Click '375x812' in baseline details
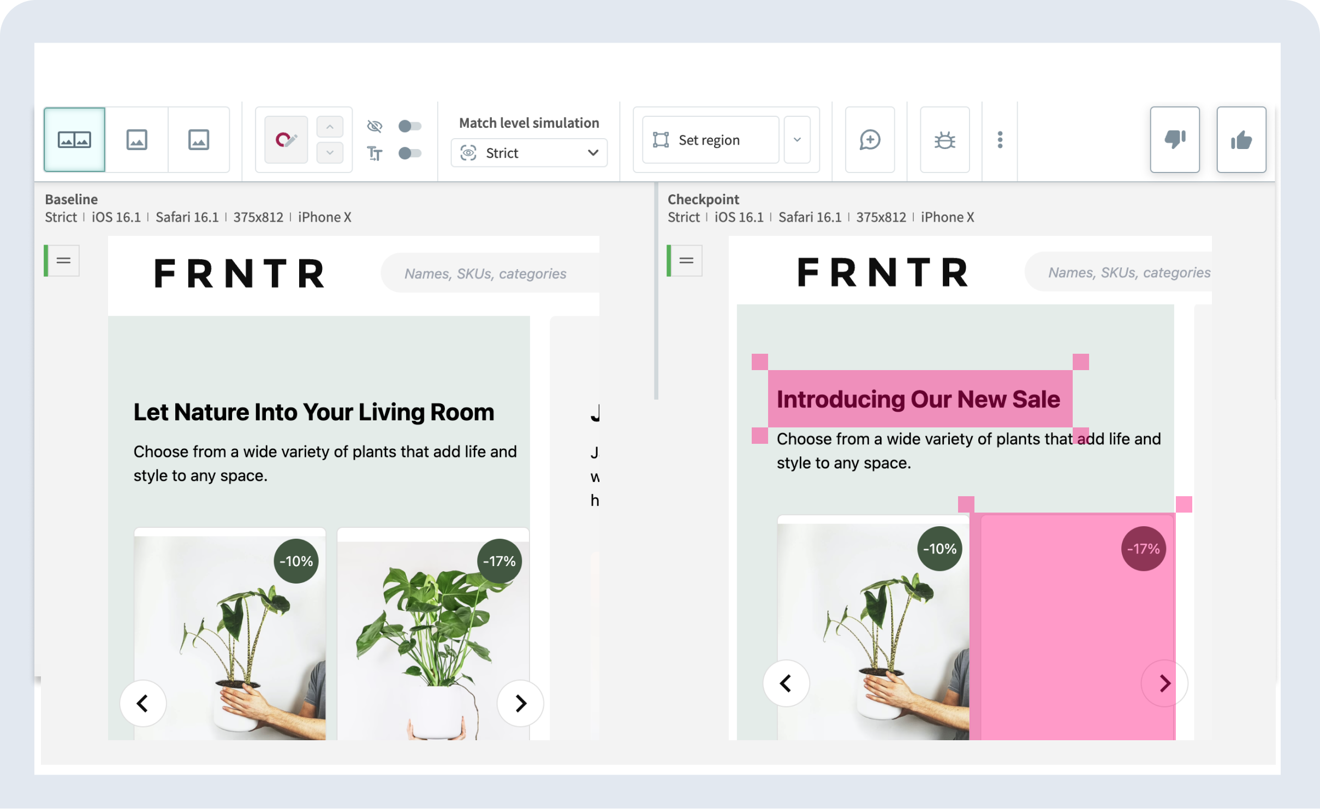Image resolution: width=1320 pixels, height=809 pixels. pyautogui.click(x=258, y=217)
